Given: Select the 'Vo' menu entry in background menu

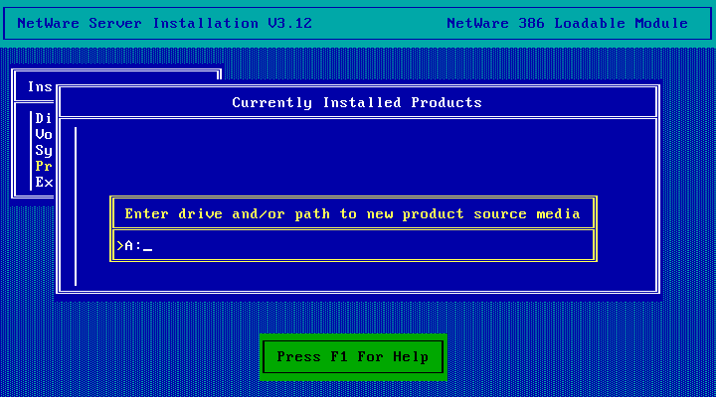Looking at the screenshot, I should 44,134.
